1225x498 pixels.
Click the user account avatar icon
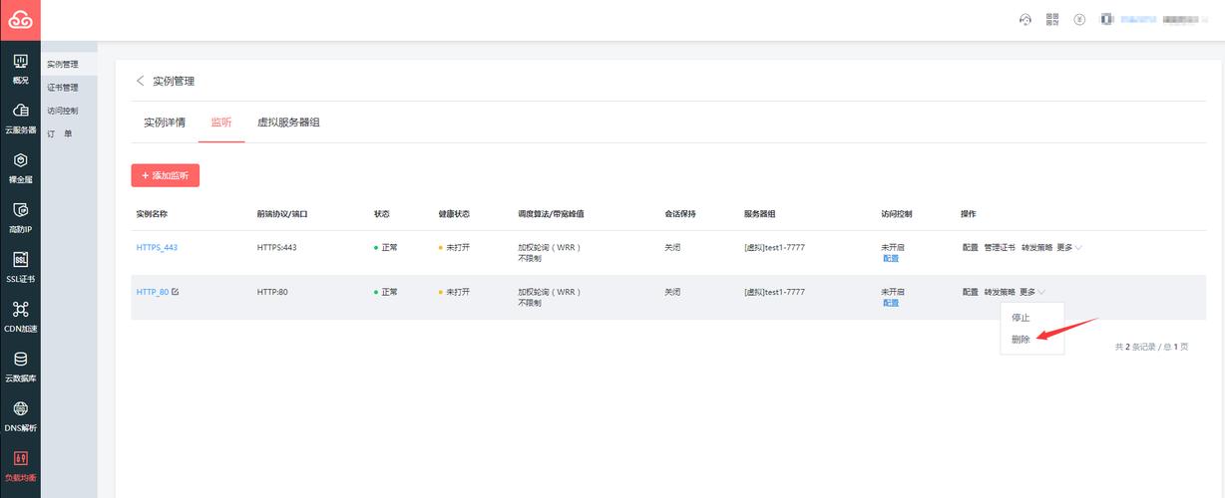[1106, 20]
